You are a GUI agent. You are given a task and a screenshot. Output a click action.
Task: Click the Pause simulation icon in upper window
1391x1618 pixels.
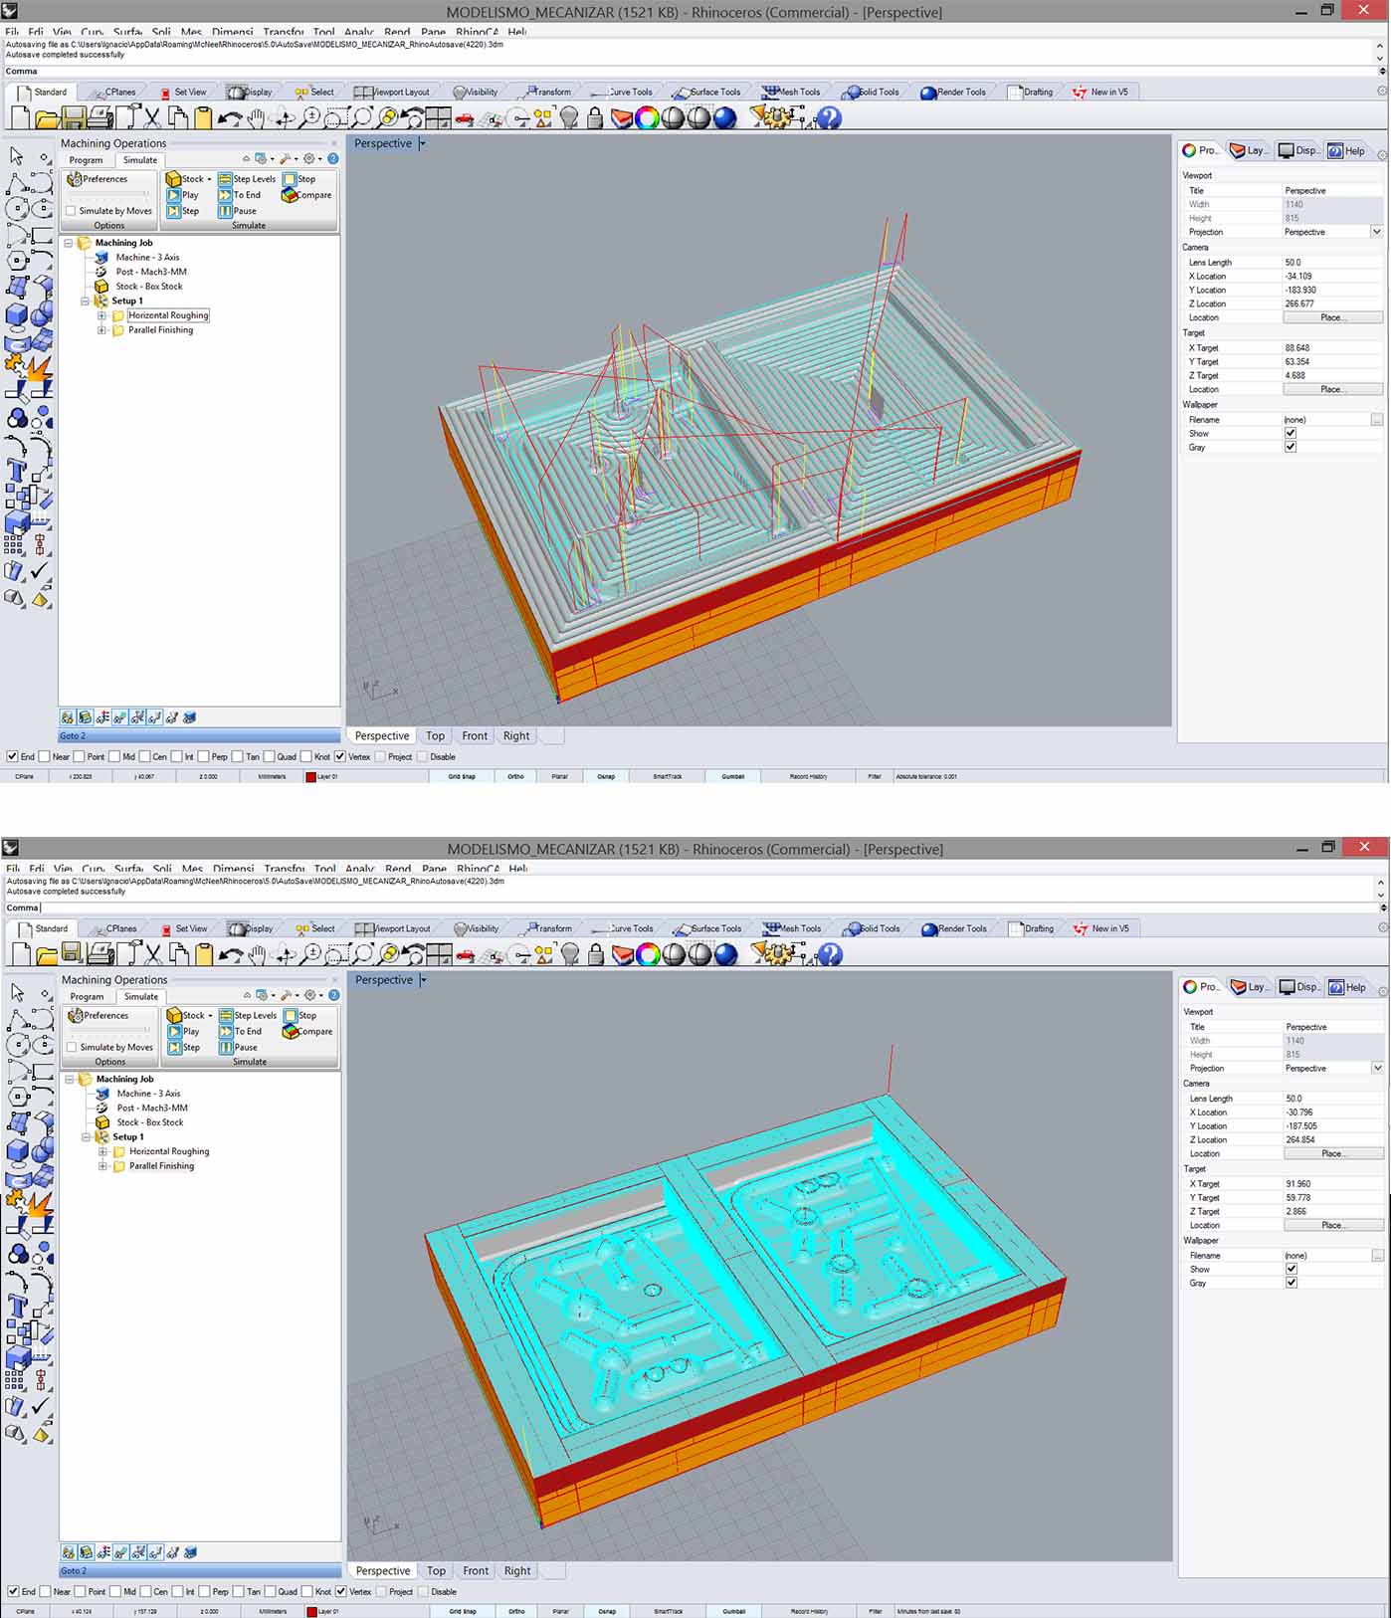[x=225, y=211]
